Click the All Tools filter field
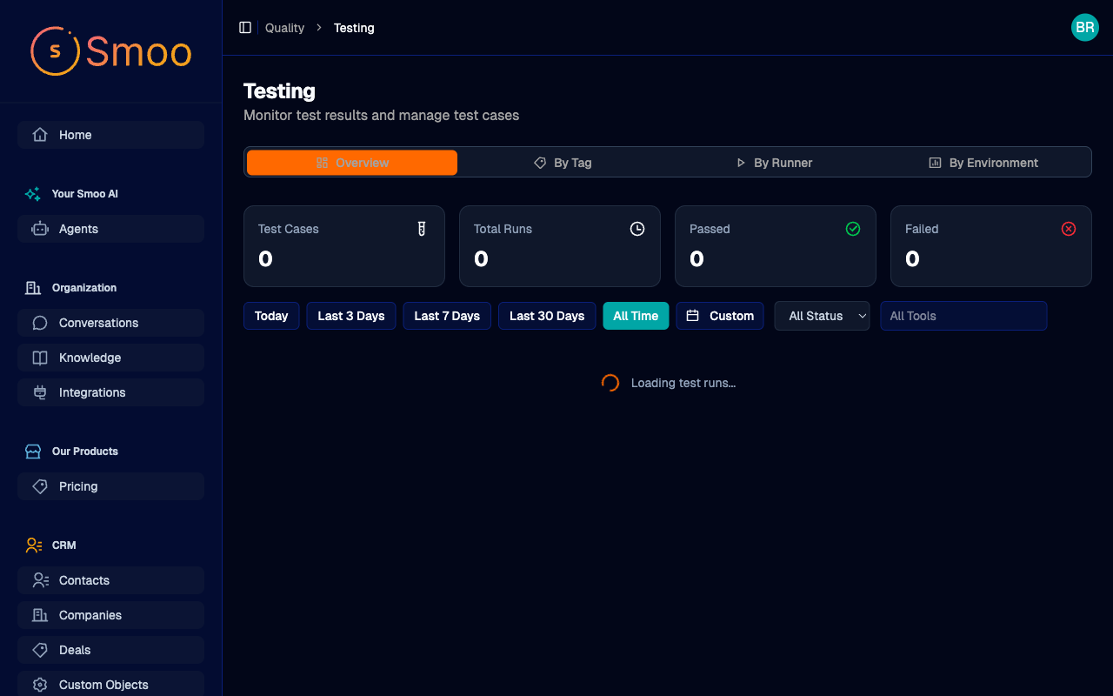 coord(963,316)
